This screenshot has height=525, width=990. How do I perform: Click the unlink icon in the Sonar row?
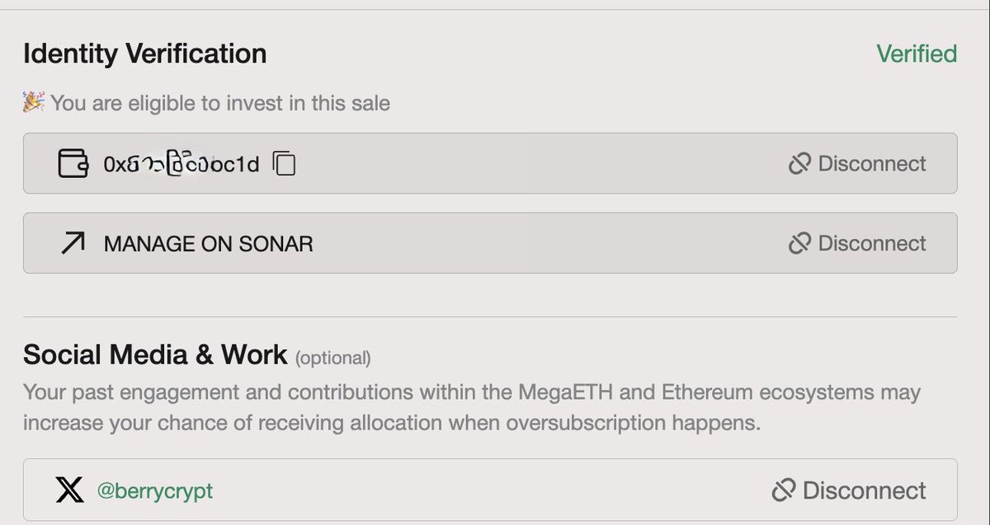tap(799, 243)
